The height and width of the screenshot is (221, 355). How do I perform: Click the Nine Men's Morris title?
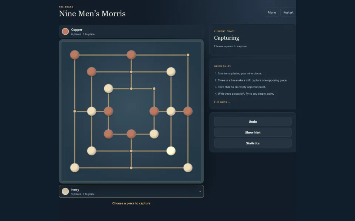(x=92, y=14)
